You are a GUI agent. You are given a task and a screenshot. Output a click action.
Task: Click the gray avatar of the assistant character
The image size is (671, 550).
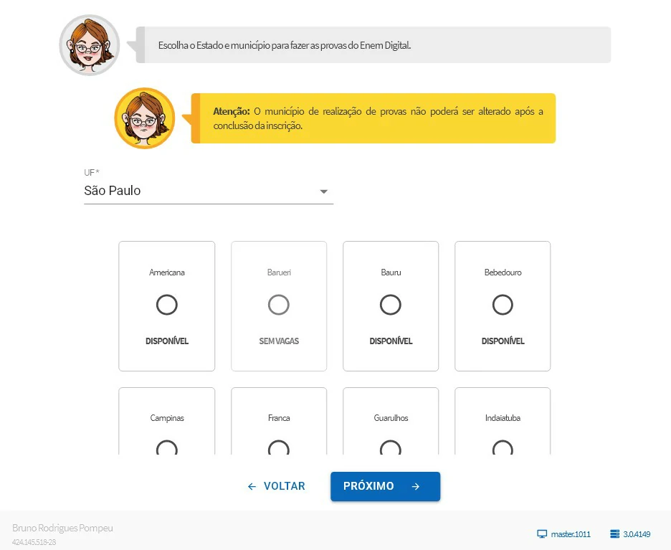[x=90, y=45]
